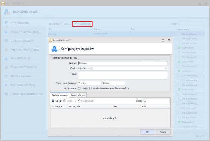This screenshot has height=141, width=210.
Task: Click the Usuń trash icon in Dodatkowe pola
Action: point(64,101)
